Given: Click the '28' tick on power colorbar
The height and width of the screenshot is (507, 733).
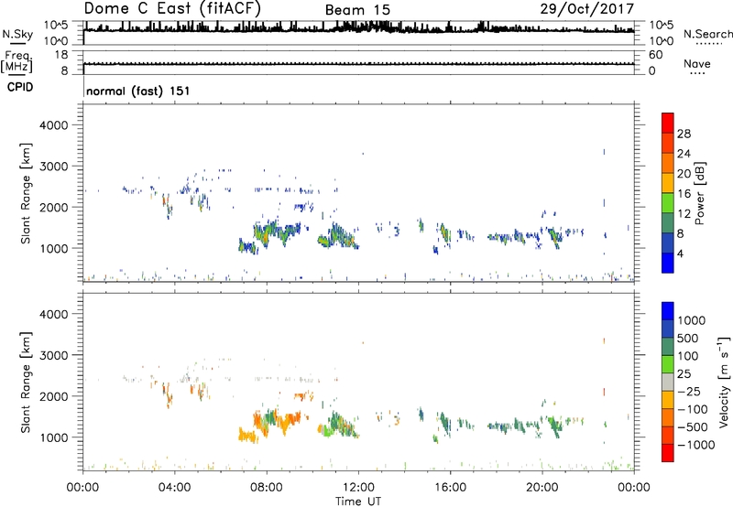Looking at the screenshot, I should click(x=684, y=134).
